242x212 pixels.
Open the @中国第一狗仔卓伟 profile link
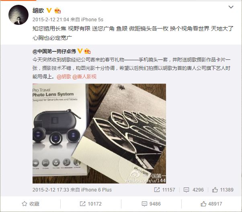pos(54,51)
